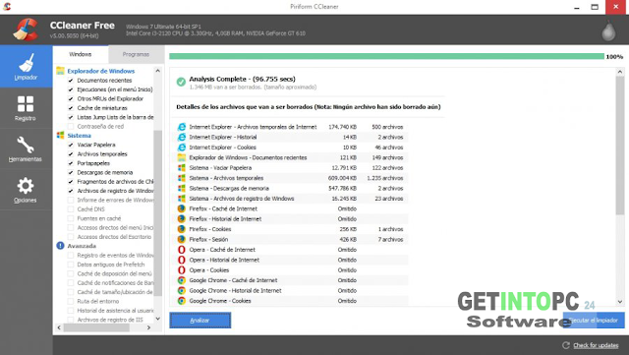Uncheck Descargas de memoria
The image size is (629, 355).
(x=71, y=172)
